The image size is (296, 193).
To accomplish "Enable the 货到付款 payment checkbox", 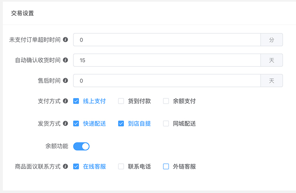I will pyautogui.click(x=121, y=101).
